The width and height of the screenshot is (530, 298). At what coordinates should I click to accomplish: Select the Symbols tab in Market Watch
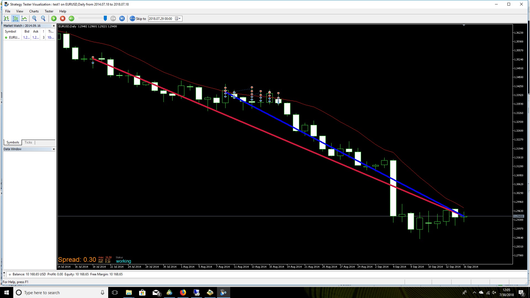tap(13, 142)
